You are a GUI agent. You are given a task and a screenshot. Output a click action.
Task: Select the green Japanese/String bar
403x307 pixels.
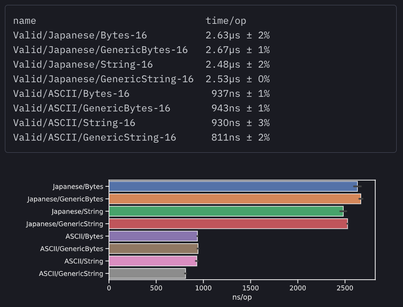click(226, 211)
